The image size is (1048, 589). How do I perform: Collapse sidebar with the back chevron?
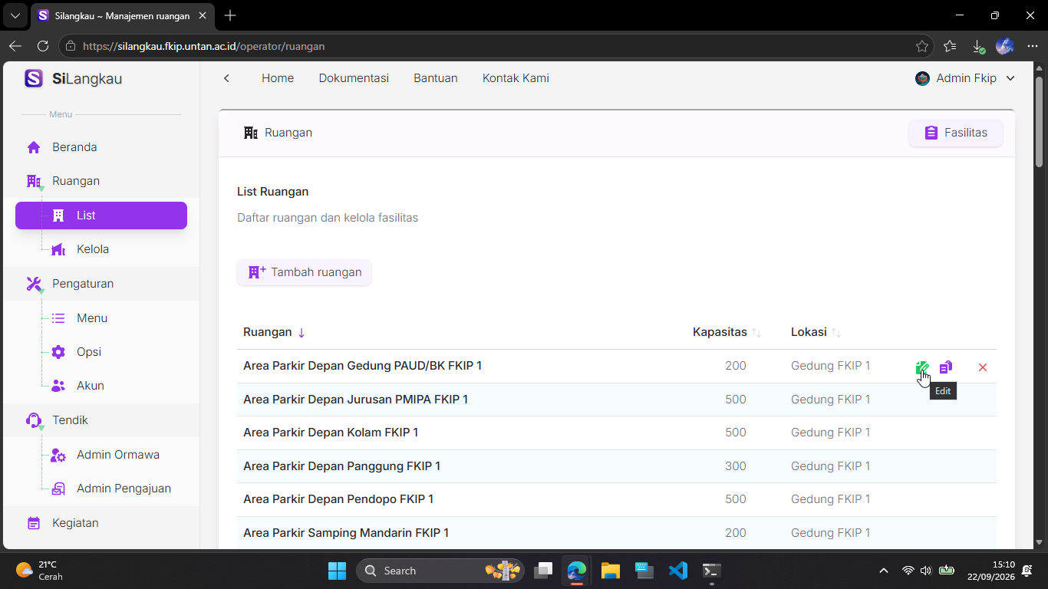[226, 78]
